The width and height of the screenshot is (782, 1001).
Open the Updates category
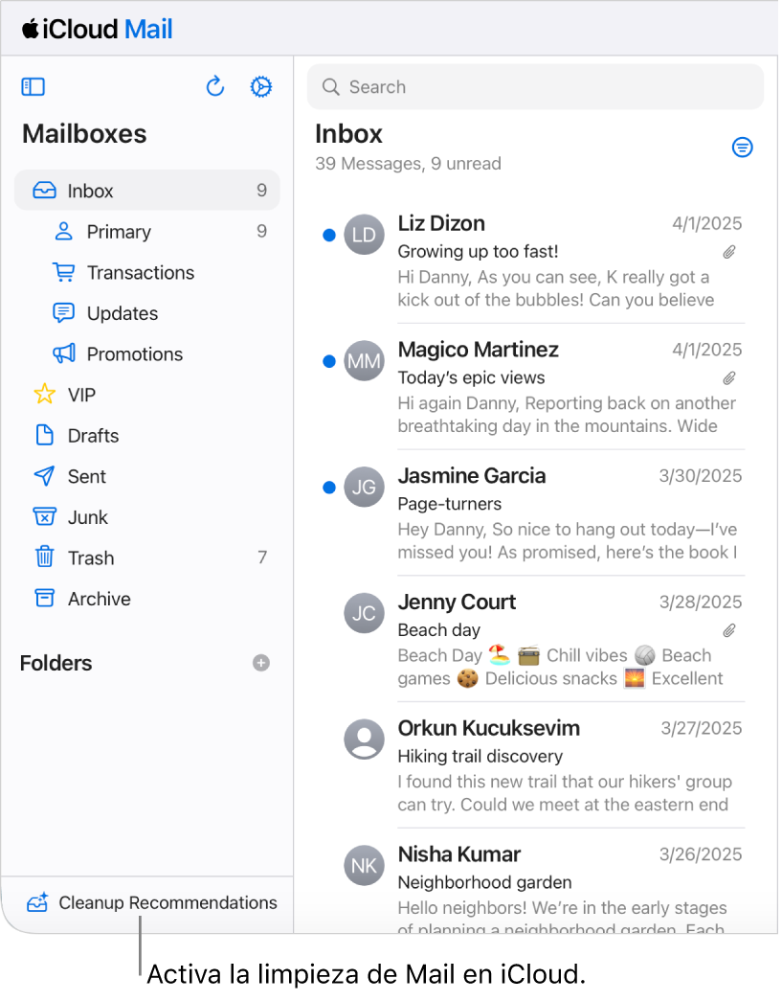[147, 313]
